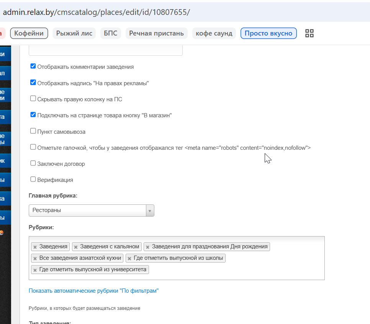Click 'Показать автоматические рубрики По фильтрам' link
370x324 pixels.
[x=93, y=291]
